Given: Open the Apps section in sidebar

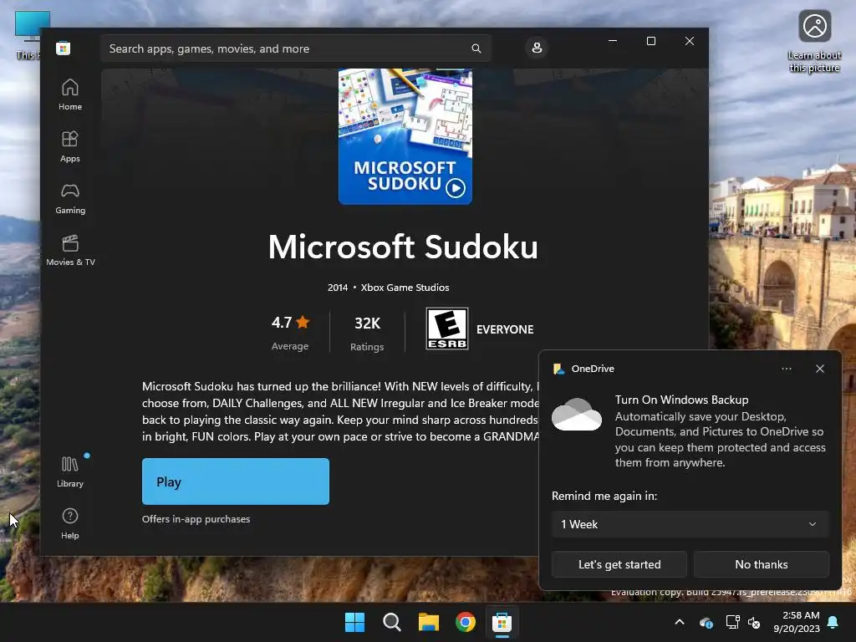Looking at the screenshot, I should [70, 147].
